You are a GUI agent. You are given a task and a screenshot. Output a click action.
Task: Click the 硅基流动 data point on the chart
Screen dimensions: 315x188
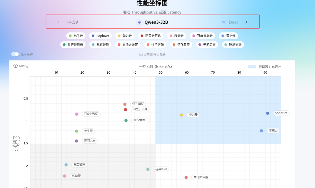pyautogui.click(x=148, y=169)
